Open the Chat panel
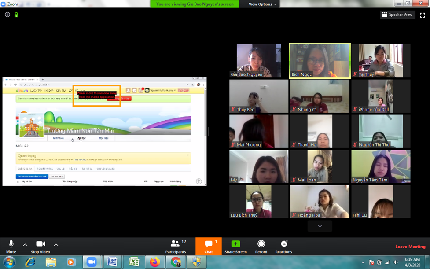 tap(208, 246)
